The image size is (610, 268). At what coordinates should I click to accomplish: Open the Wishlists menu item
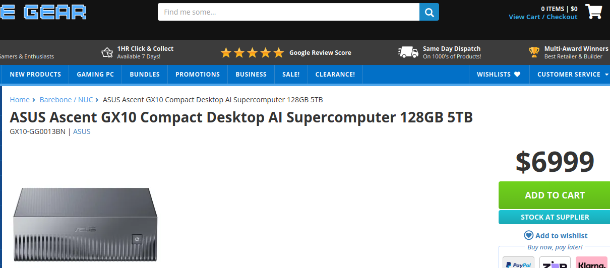pos(499,75)
